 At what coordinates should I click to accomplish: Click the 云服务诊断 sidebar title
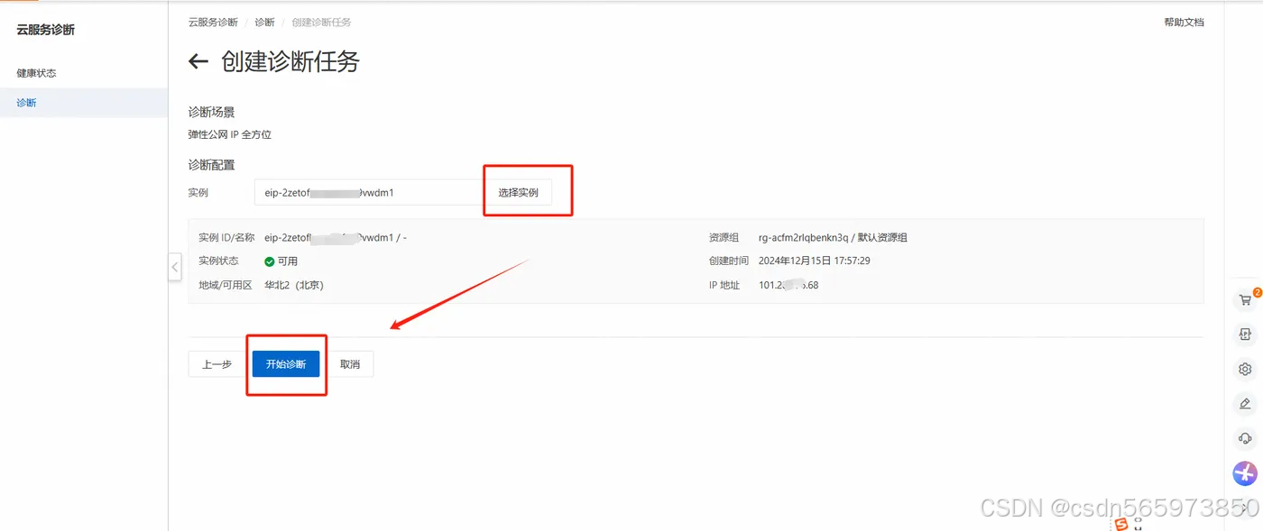tap(46, 30)
